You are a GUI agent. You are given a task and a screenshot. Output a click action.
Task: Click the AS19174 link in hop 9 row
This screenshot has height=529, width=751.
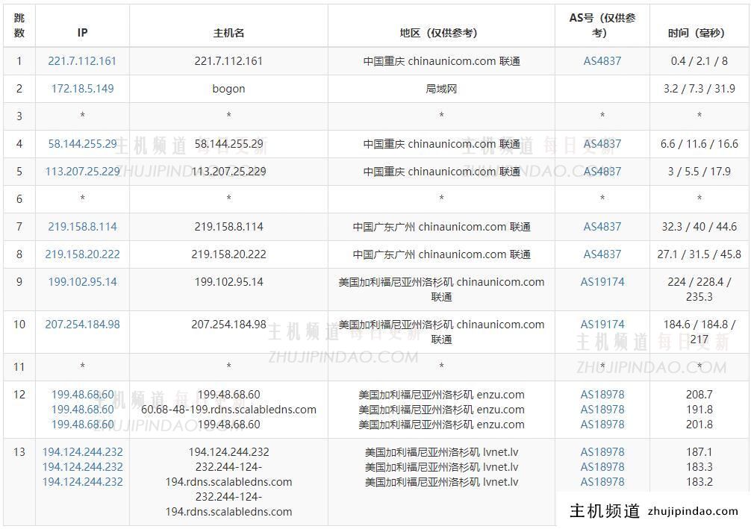pyautogui.click(x=602, y=282)
